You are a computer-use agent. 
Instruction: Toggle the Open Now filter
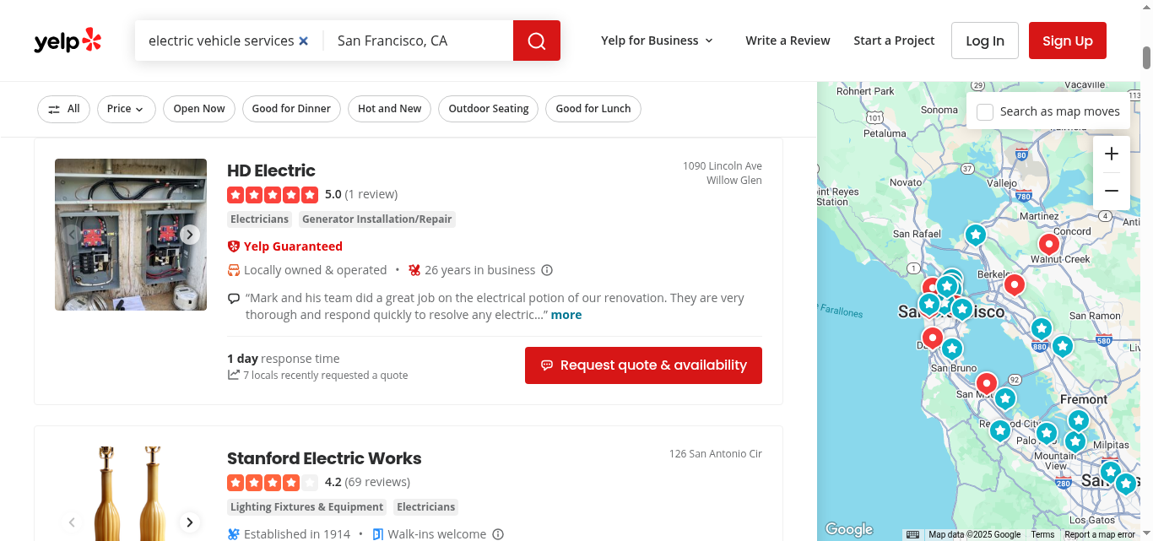coord(199,109)
